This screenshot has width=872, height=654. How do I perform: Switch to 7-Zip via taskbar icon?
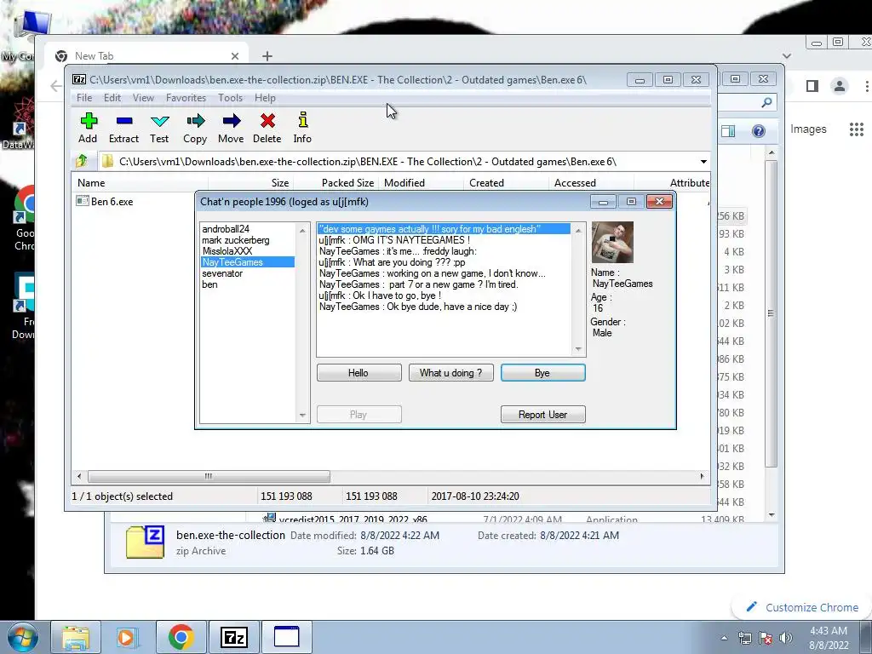point(233,637)
